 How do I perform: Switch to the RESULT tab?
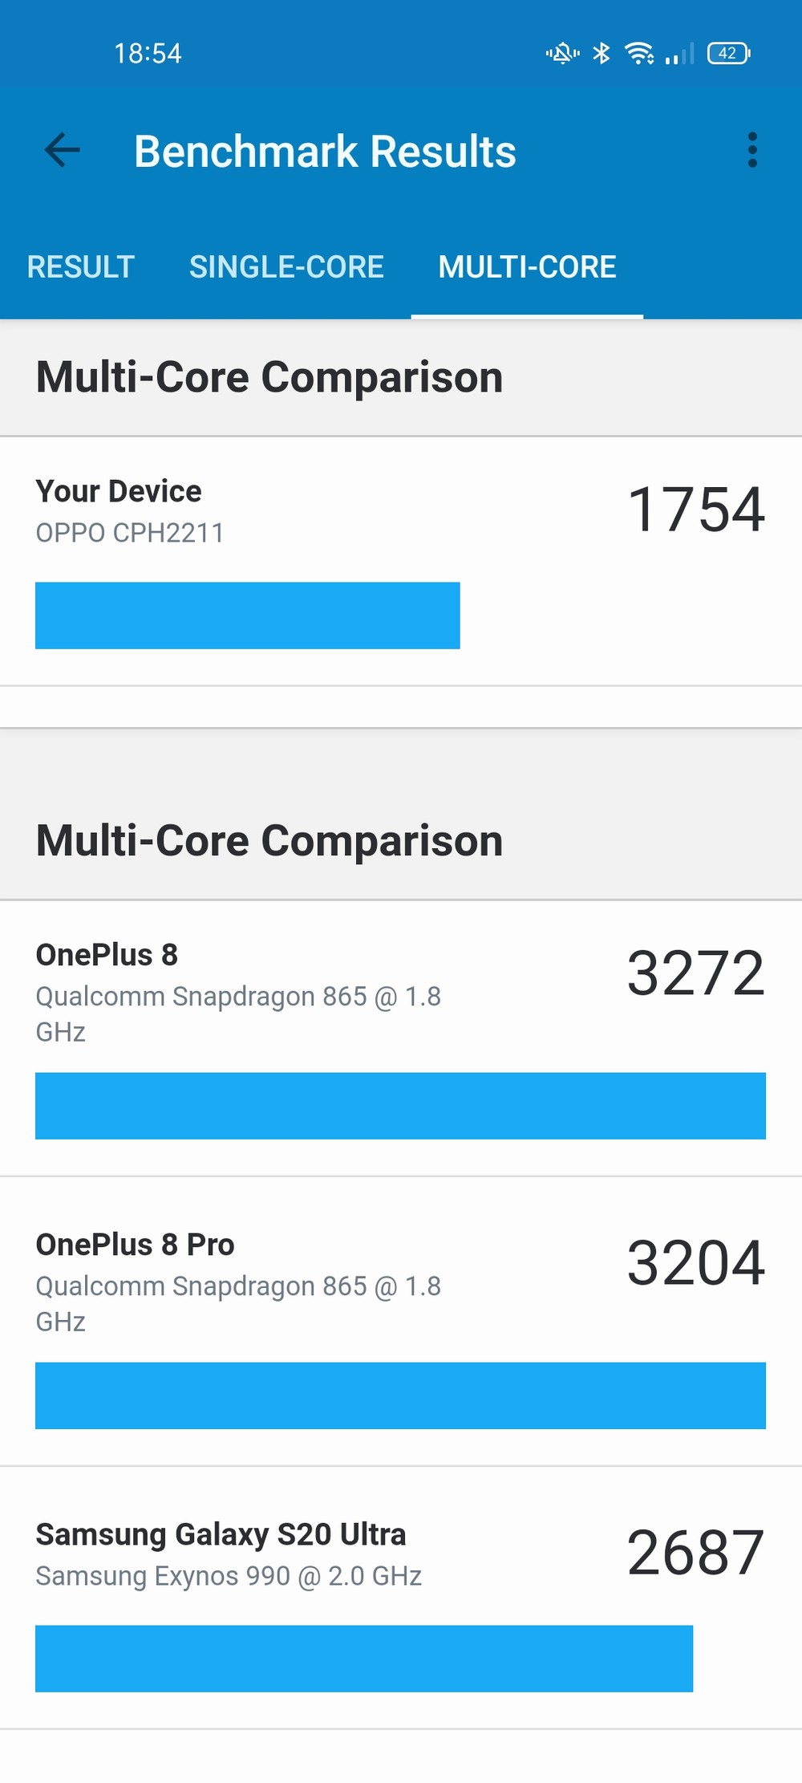coord(80,267)
